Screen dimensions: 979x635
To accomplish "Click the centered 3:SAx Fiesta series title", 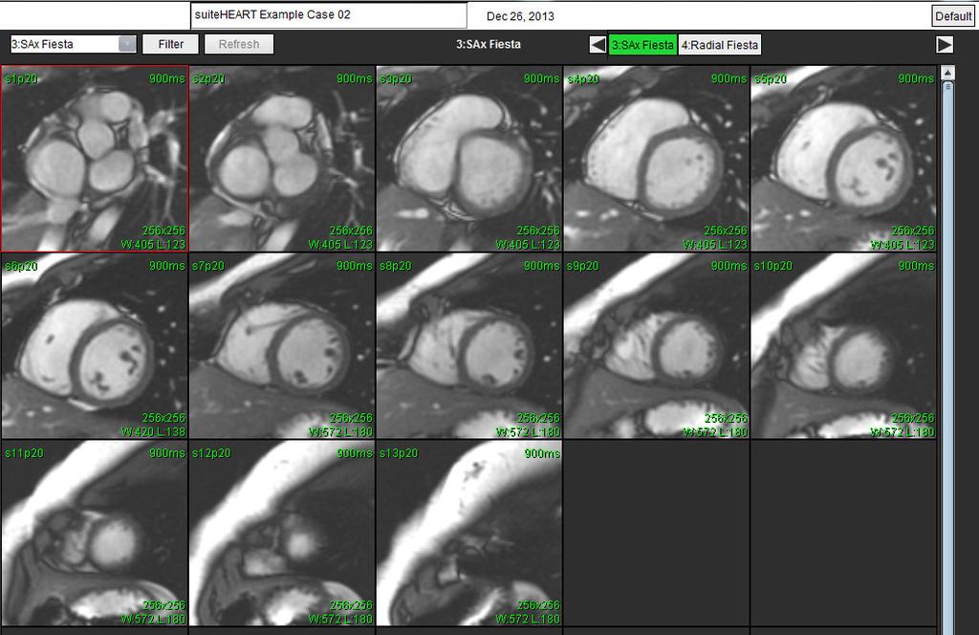I will [x=489, y=44].
